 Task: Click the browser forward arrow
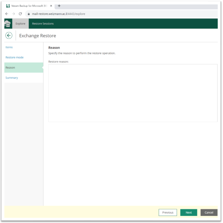(13, 13)
